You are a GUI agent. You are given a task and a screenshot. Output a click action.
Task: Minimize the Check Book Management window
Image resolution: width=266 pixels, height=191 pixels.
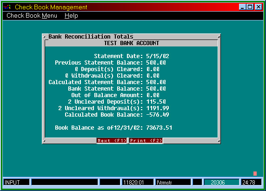[x=242, y=7]
